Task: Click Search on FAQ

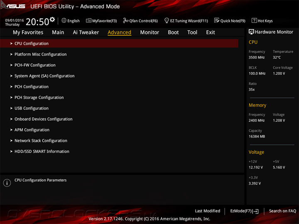Action: [x=282, y=211]
